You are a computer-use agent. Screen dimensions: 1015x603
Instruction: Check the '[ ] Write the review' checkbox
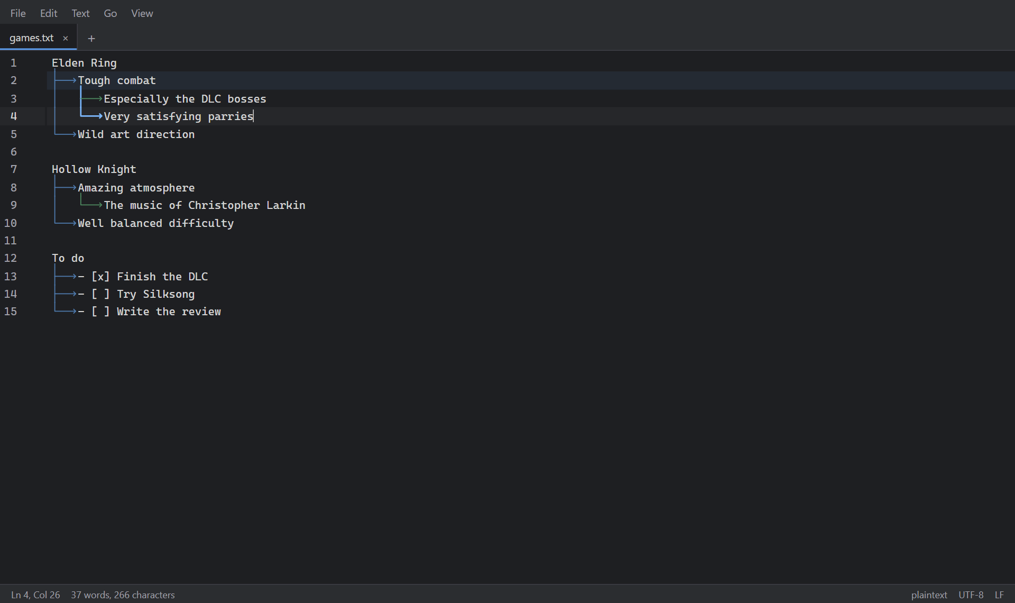[x=100, y=312]
